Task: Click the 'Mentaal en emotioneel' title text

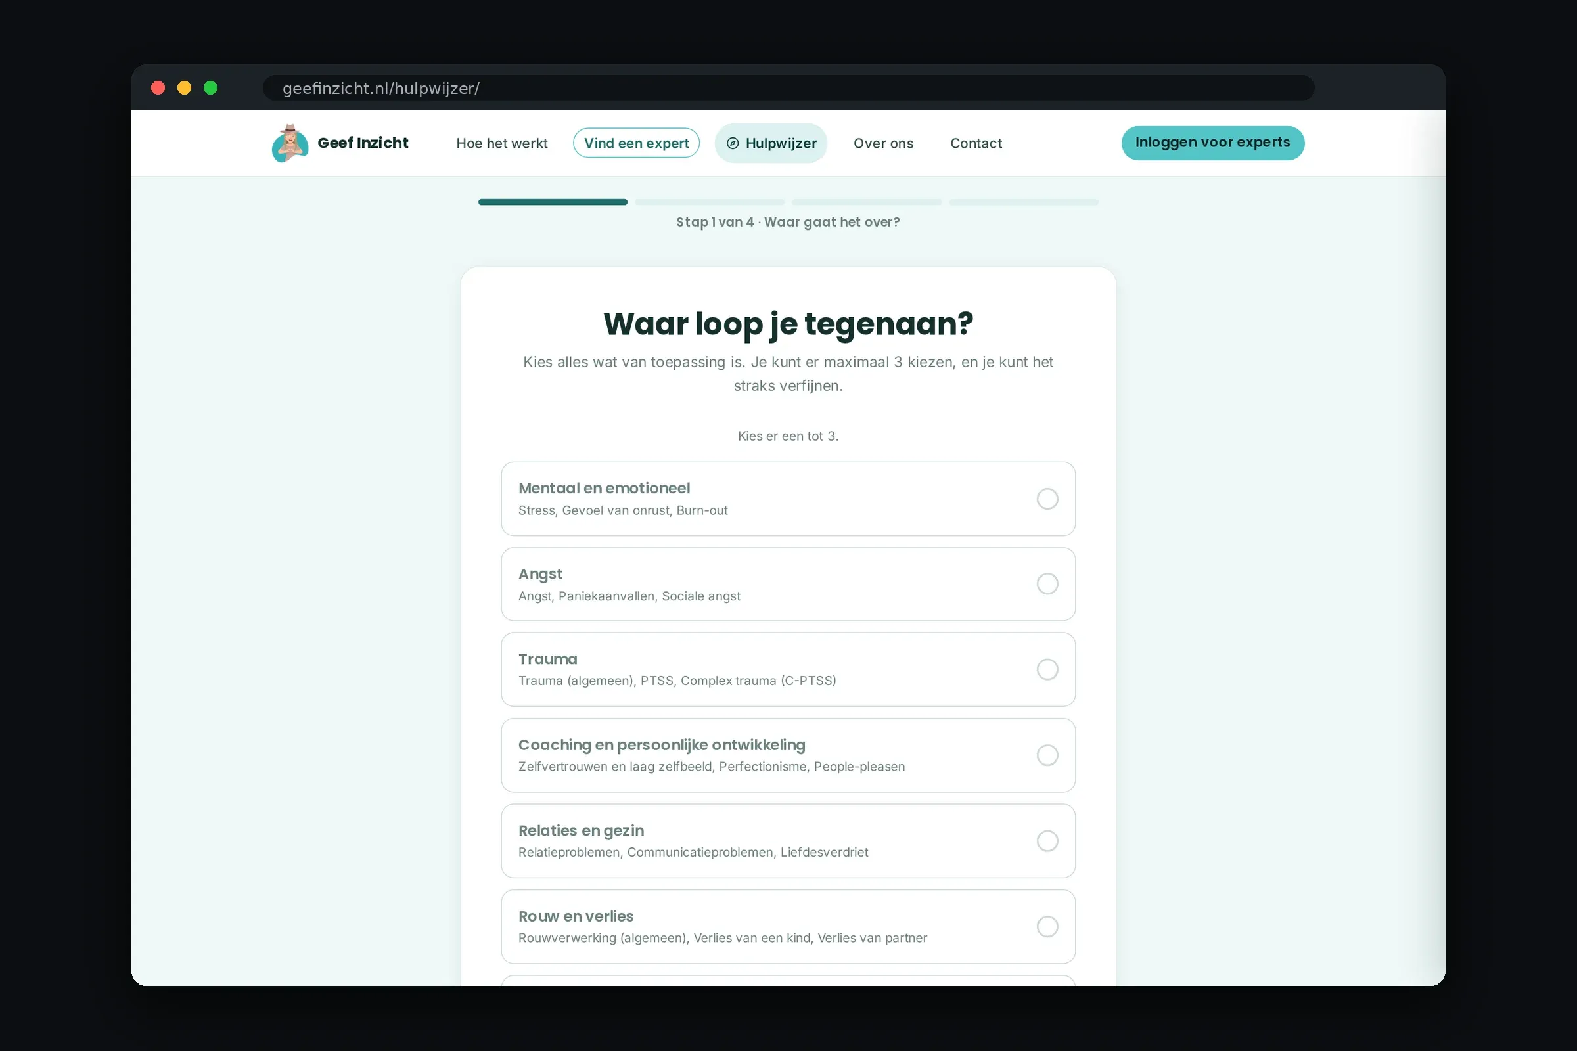Action: tap(604, 489)
